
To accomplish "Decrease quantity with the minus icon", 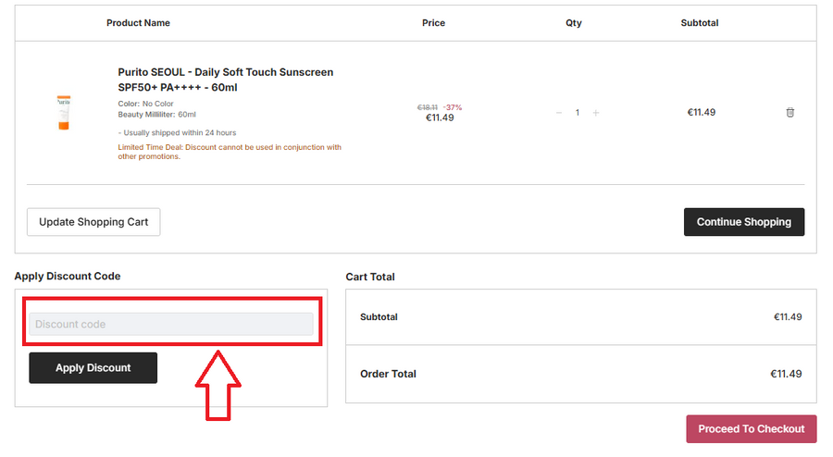I will point(559,113).
